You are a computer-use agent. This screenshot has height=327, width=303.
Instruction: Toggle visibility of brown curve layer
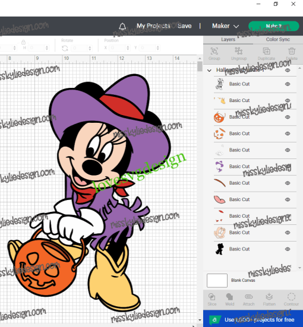288,183
